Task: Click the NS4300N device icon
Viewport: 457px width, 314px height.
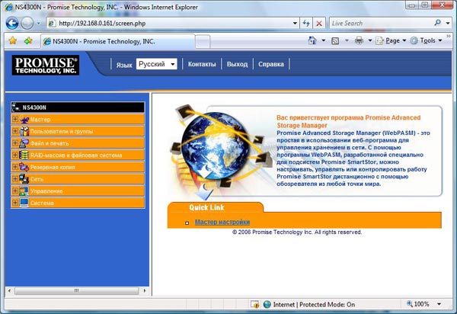Action: pos(16,107)
